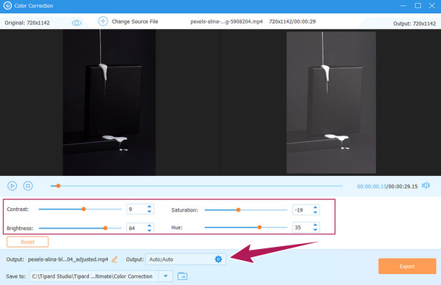The width and height of the screenshot is (441, 285).
Task: Click the Saturation slider handle
Action: (x=238, y=210)
